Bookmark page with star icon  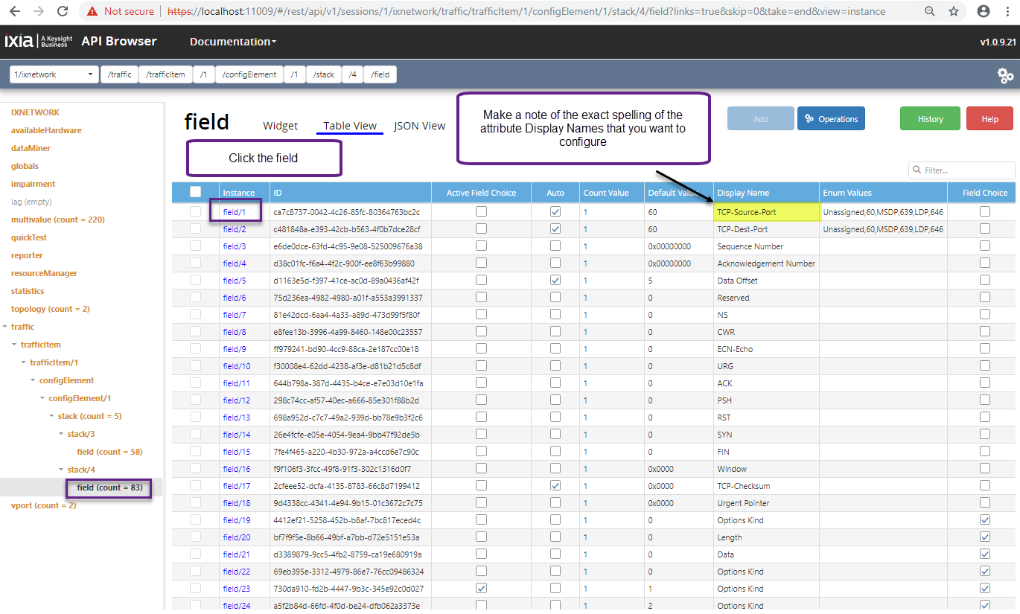[954, 11]
